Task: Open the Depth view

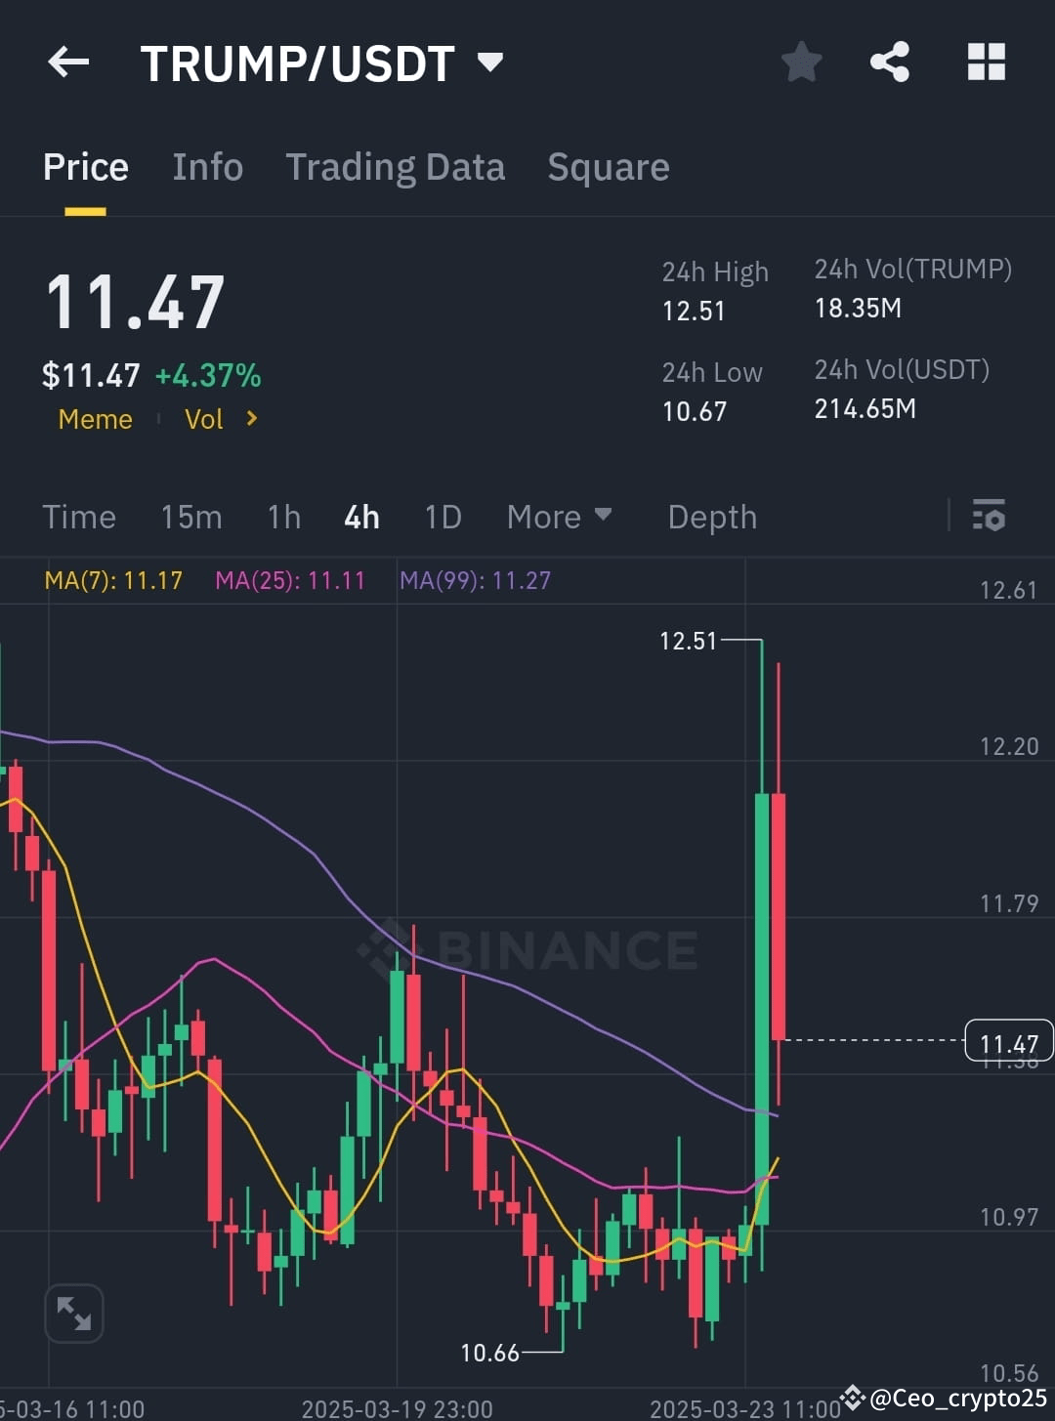Action: coord(712,516)
